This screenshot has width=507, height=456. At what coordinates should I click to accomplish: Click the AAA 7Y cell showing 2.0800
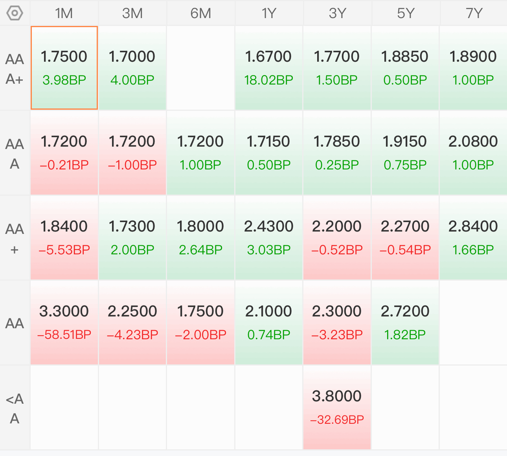tap(473, 153)
